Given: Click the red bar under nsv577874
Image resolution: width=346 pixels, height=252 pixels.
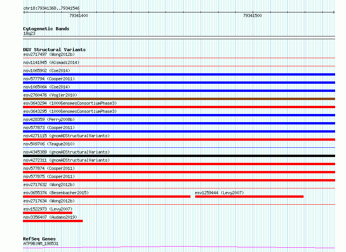Looking at the screenshot, I should [x=179, y=172].
